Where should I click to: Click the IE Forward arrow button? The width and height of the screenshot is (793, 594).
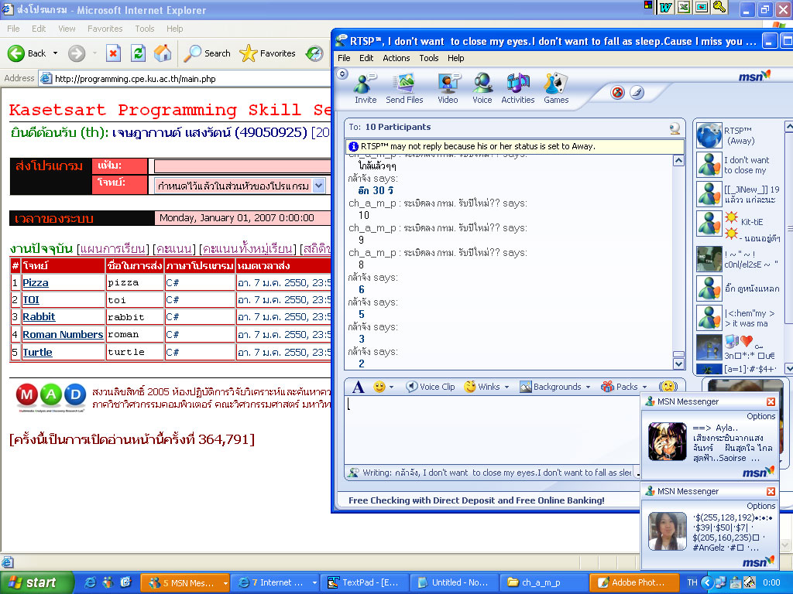point(77,53)
